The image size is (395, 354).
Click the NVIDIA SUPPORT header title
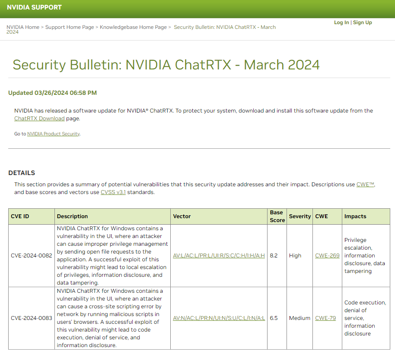click(x=34, y=7)
